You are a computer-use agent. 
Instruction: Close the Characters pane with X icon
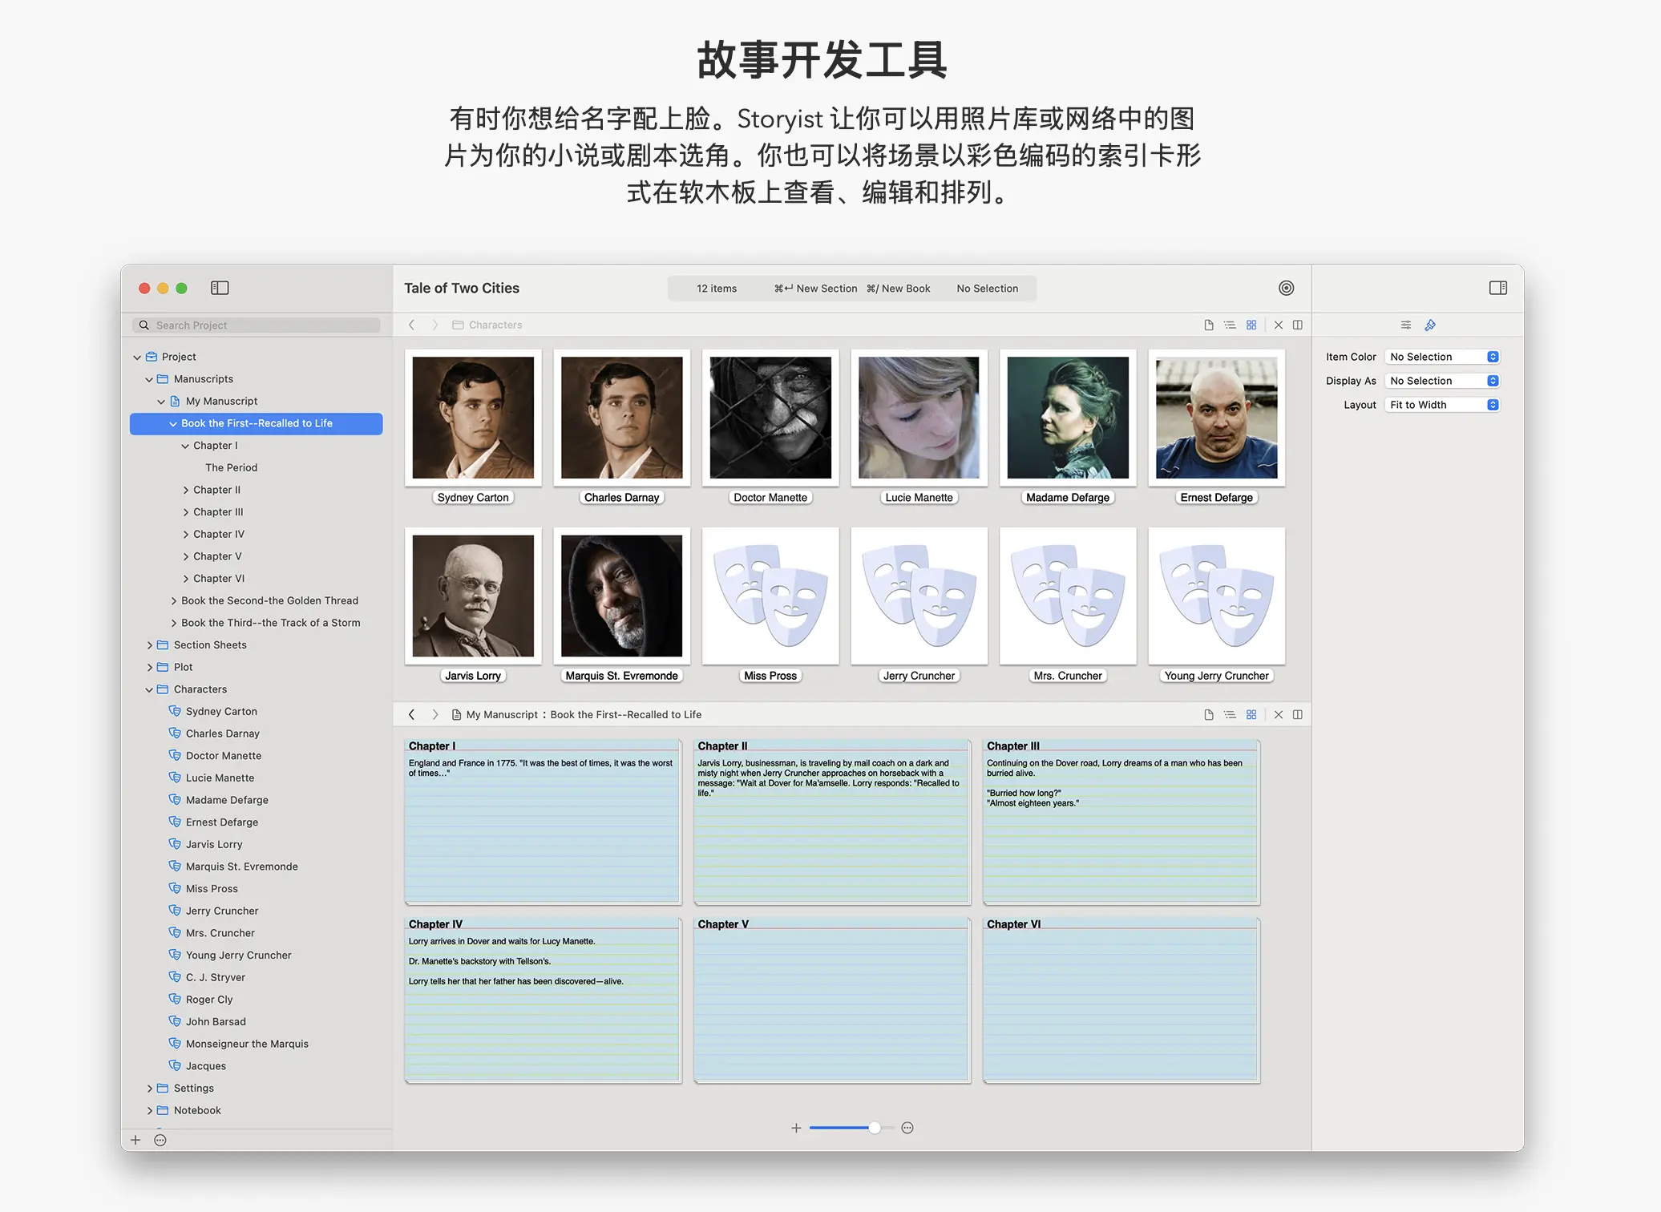coord(1279,325)
